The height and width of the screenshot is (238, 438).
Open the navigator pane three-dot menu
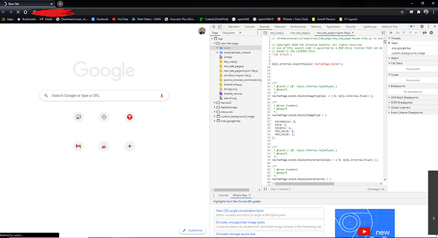[x=258, y=33]
